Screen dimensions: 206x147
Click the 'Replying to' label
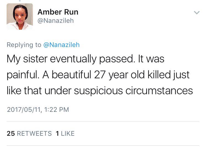pos(24,45)
